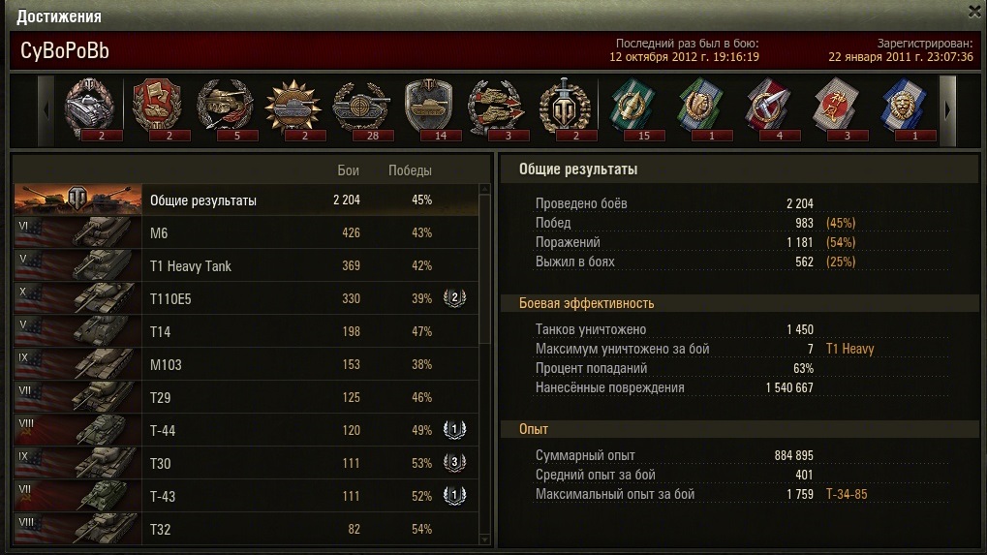Show previous medals with left arrow
This screenshot has width=987, height=555.
[46, 110]
